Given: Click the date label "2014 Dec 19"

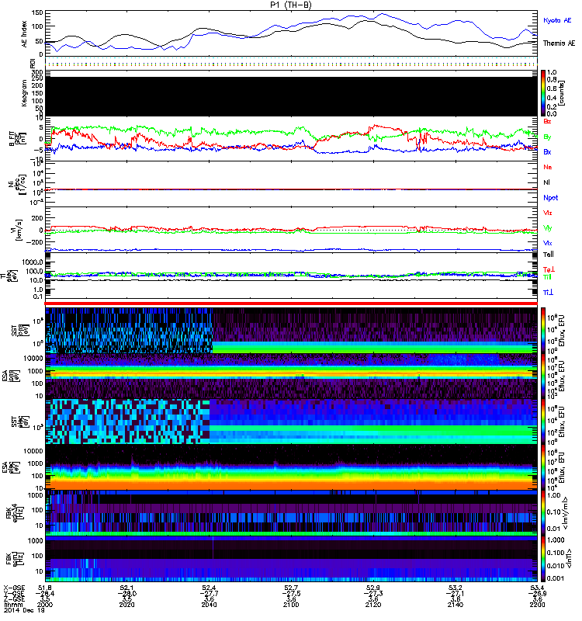Looking at the screenshot, I should (x=24, y=610).
